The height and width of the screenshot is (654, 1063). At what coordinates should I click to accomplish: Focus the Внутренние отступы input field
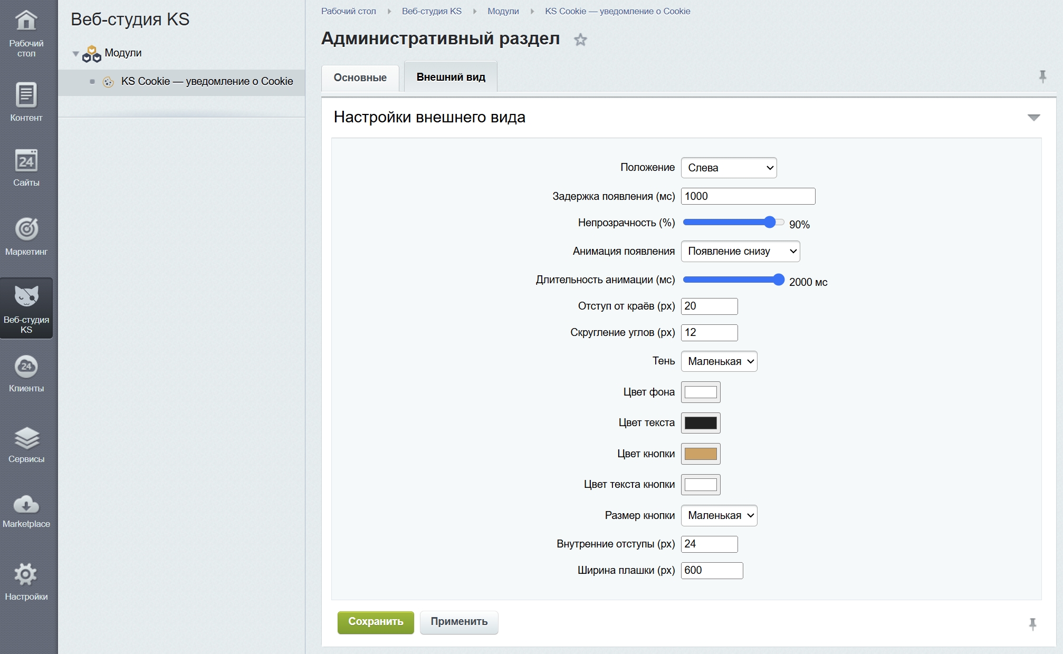click(x=709, y=544)
